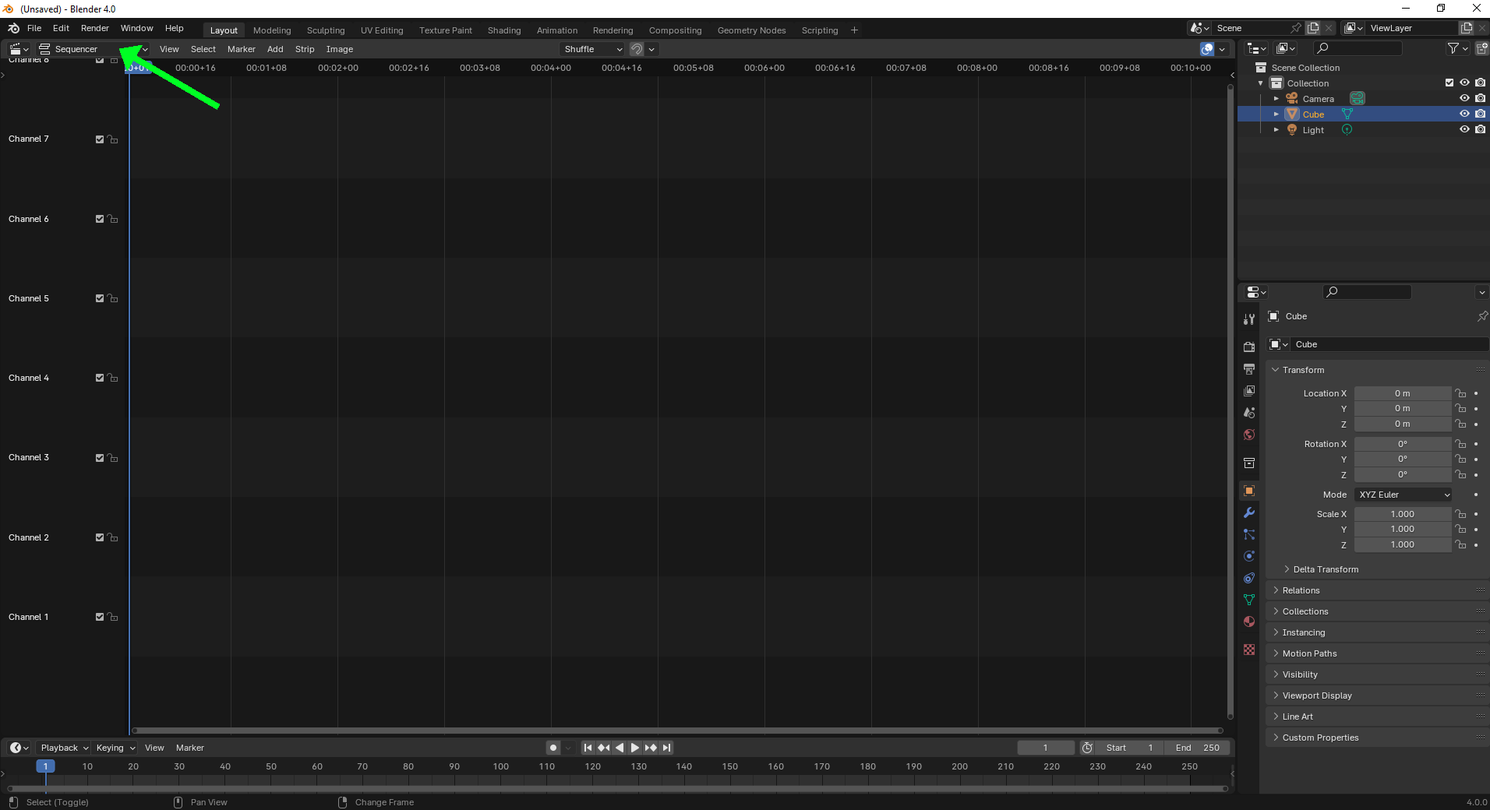
Task: Click the Blender logo menu icon
Action: (x=13, y=28)
